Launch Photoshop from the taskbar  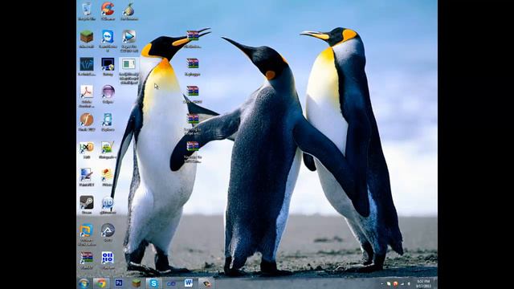[x=119, y=283]
